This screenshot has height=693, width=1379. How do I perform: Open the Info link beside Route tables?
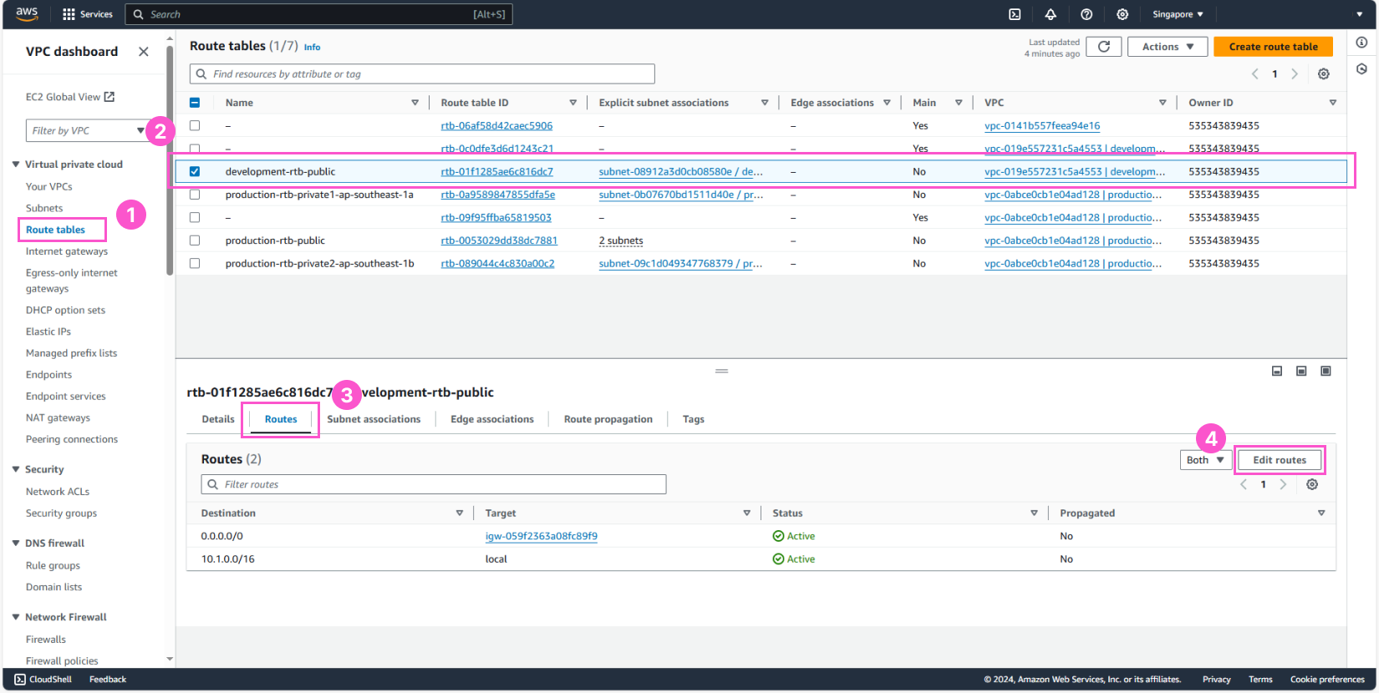tap(312, 48)
